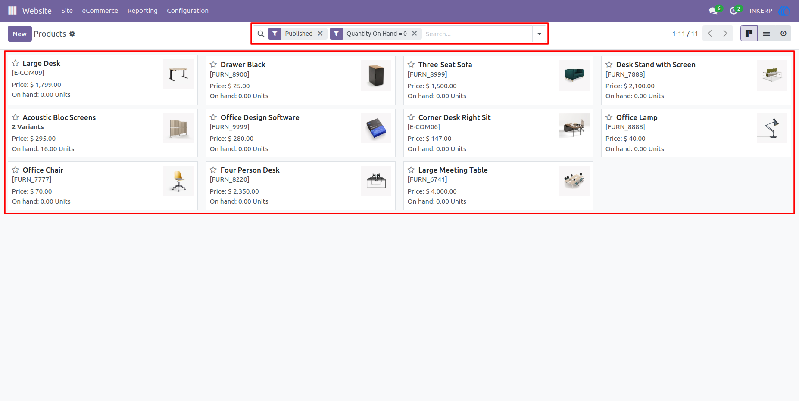Click the INKERP user avatar icon
799x401 pixels.
(x=784, y=11)
